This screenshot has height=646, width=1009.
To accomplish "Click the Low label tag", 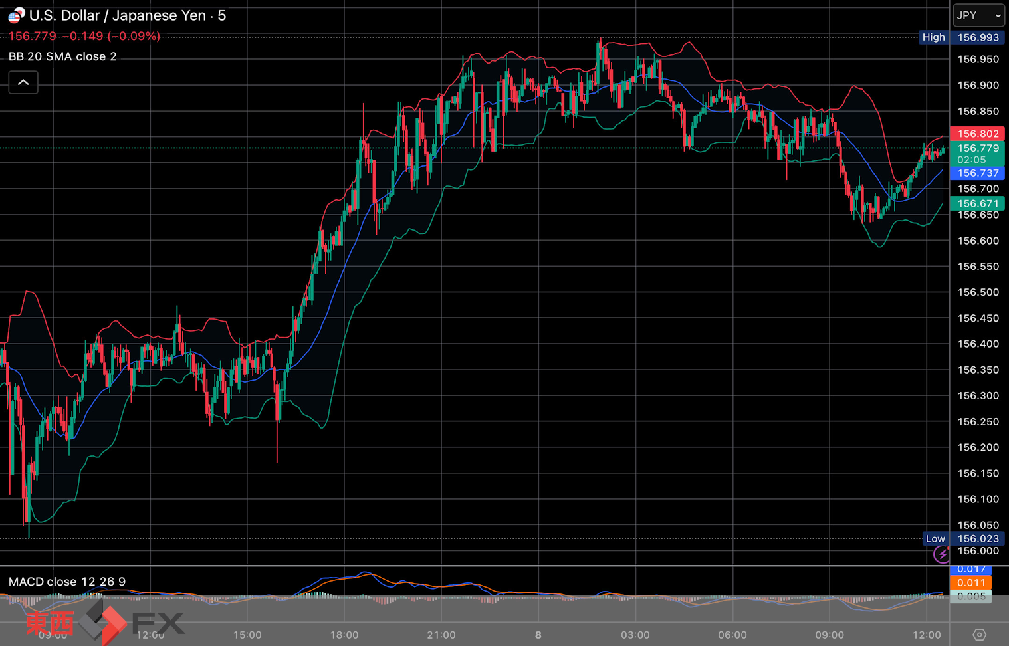I will coord(935,538).
